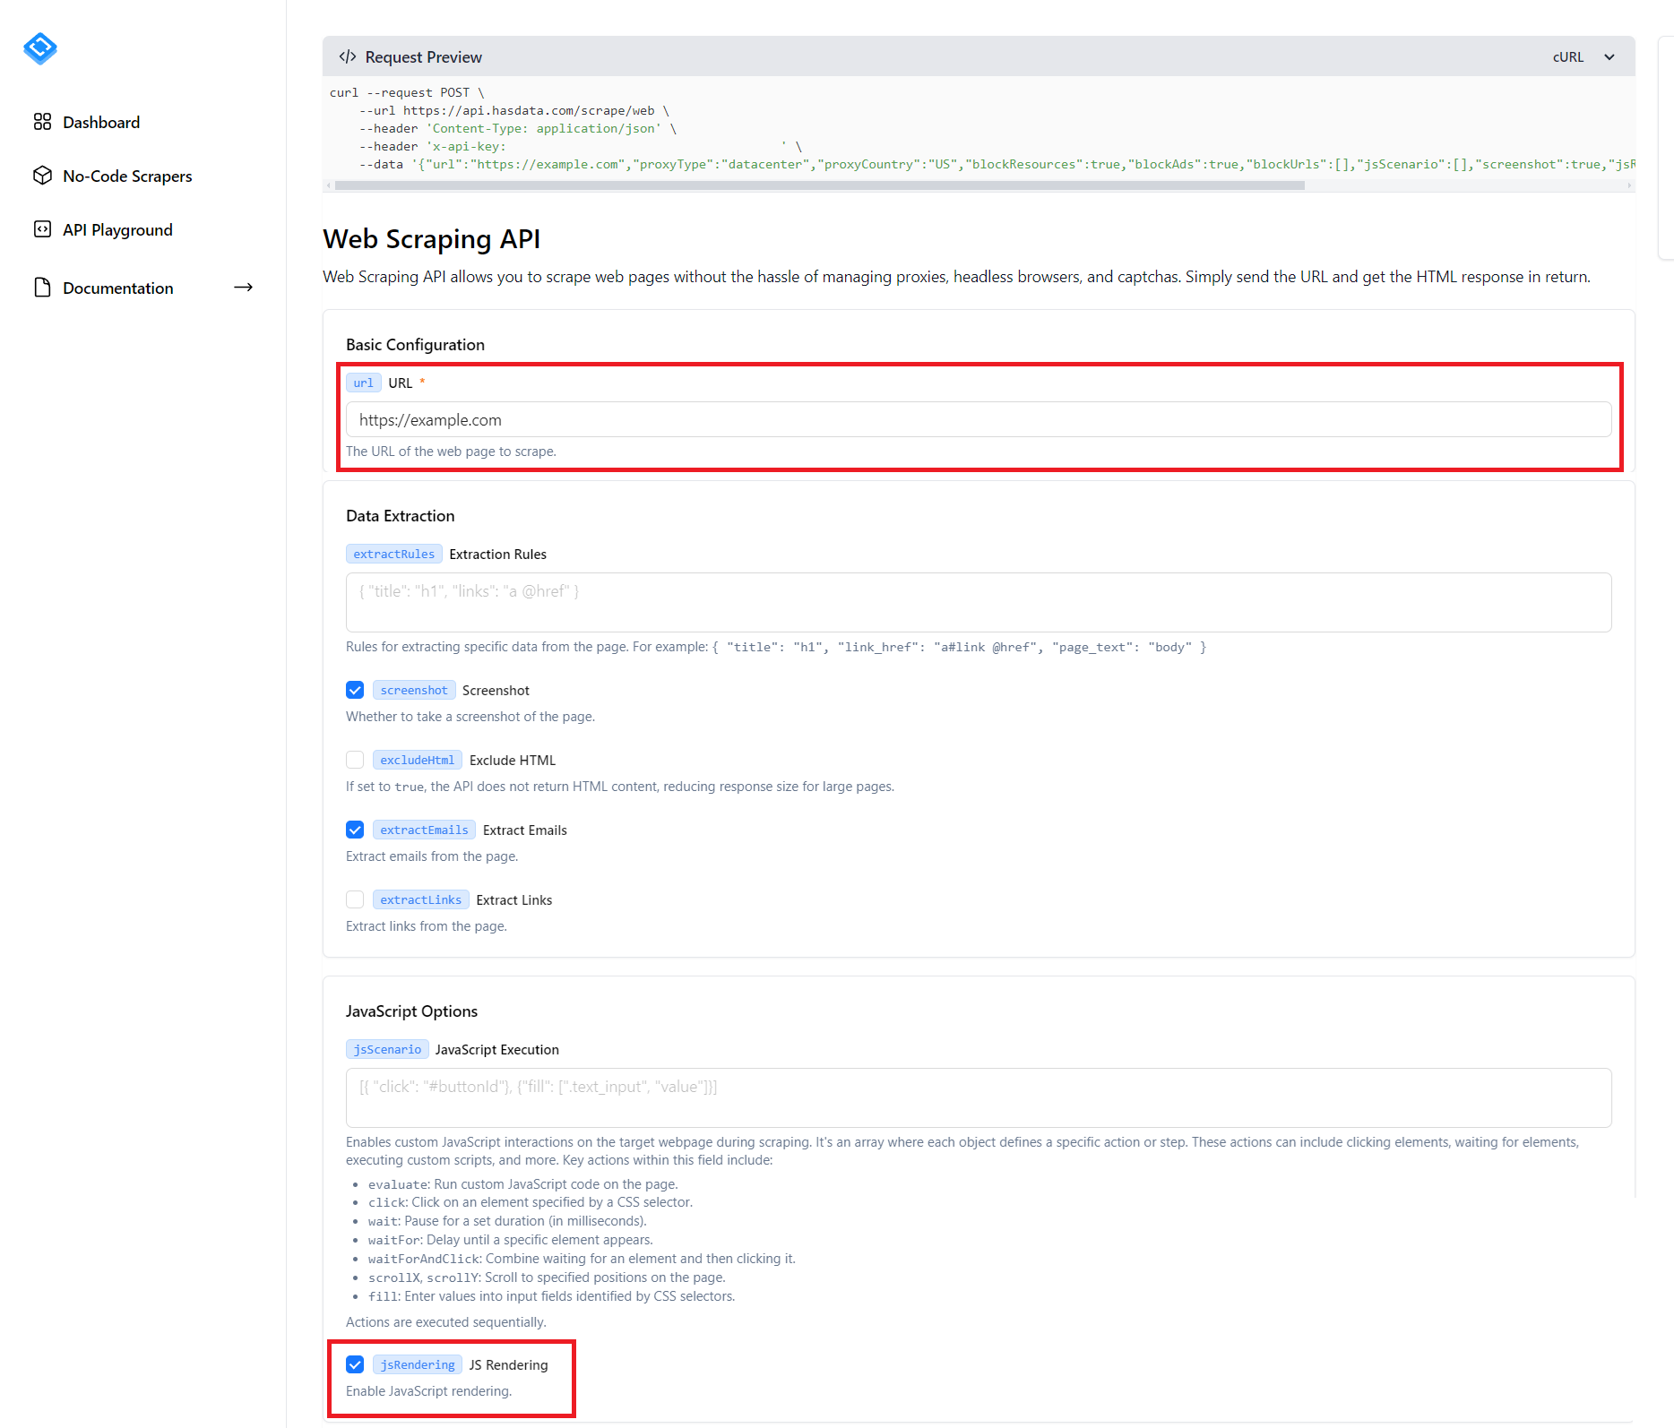Click the evaluate bullet item

[x=522, y=1184]
